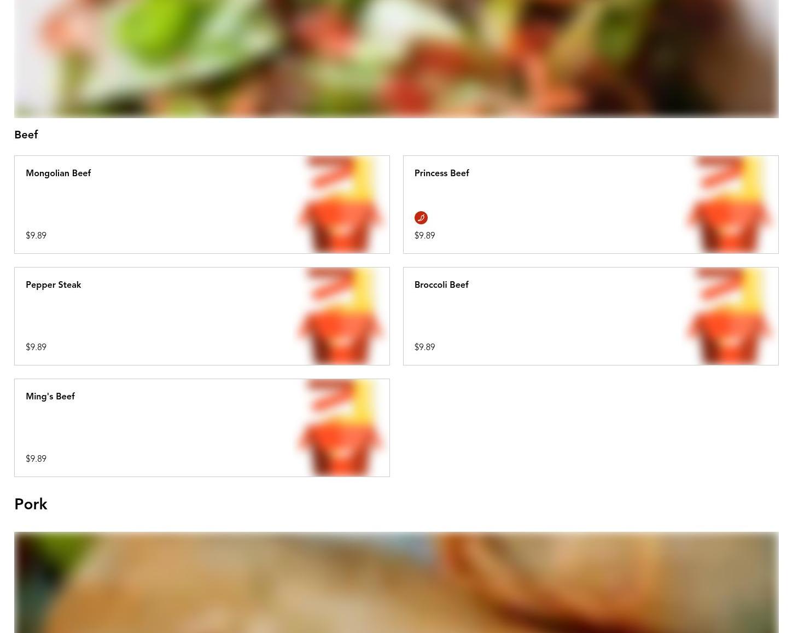
Task: Click the Pork section heading
Action: (x=31, y=504)
